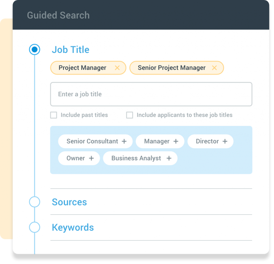Viewport: 274px width, 264px height.
Task: Add Senior Consultant via plus icon
Action: pyautogui.click(x=124, y=141)
